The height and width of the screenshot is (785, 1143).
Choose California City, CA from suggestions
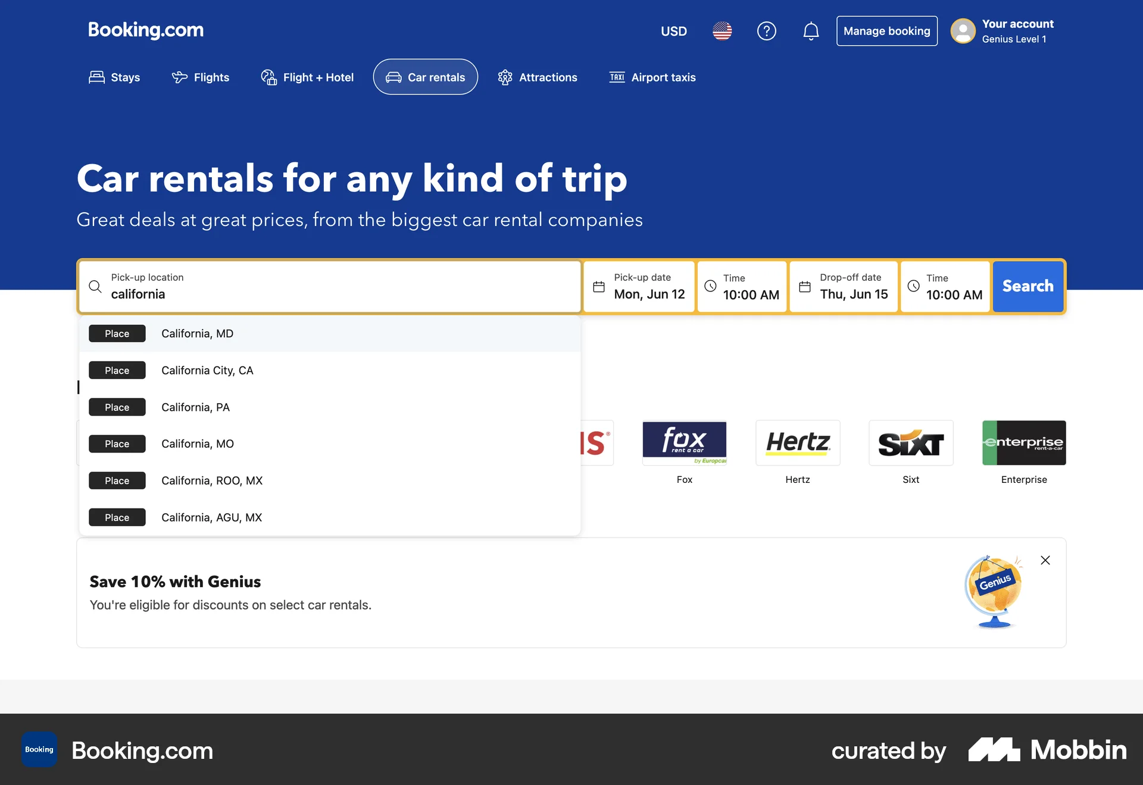[x=207, y=370]
